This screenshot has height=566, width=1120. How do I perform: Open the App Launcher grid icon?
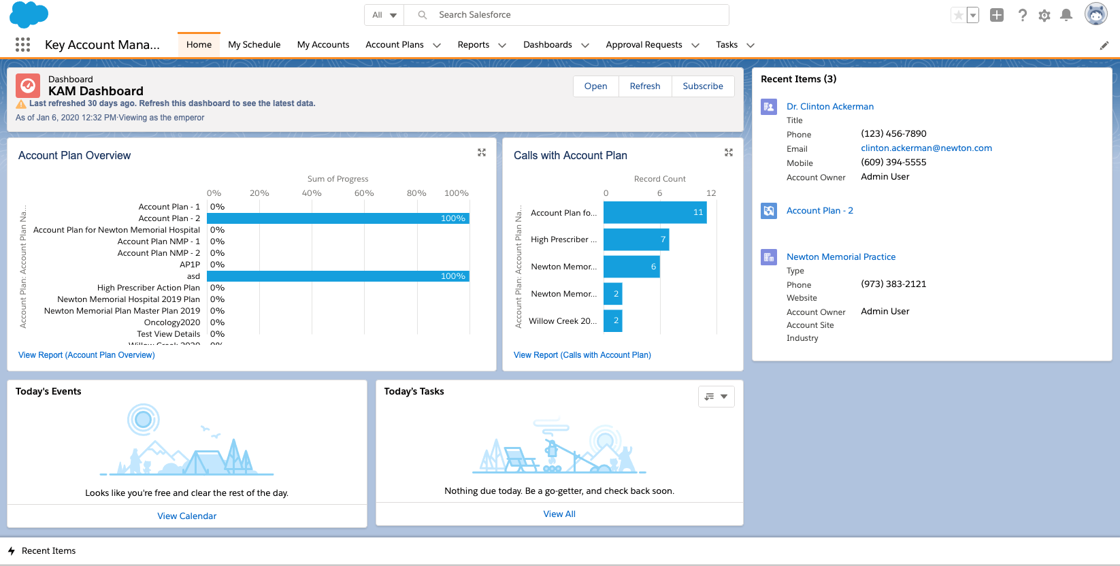click(22, 45)
